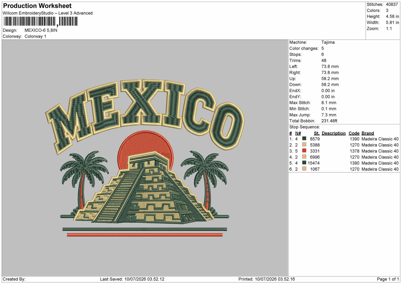The height and width of the screenshot is (284, 402).
Task: Click the Stop Sequence heading
Action: pyautogui.click(x=305, y=127)
